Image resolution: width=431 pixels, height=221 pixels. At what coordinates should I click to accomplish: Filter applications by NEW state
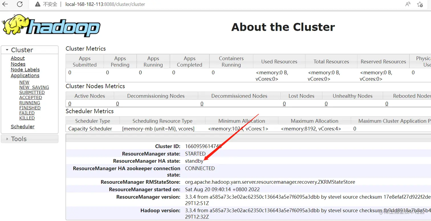pyautogui.click(x=24, y=82)
